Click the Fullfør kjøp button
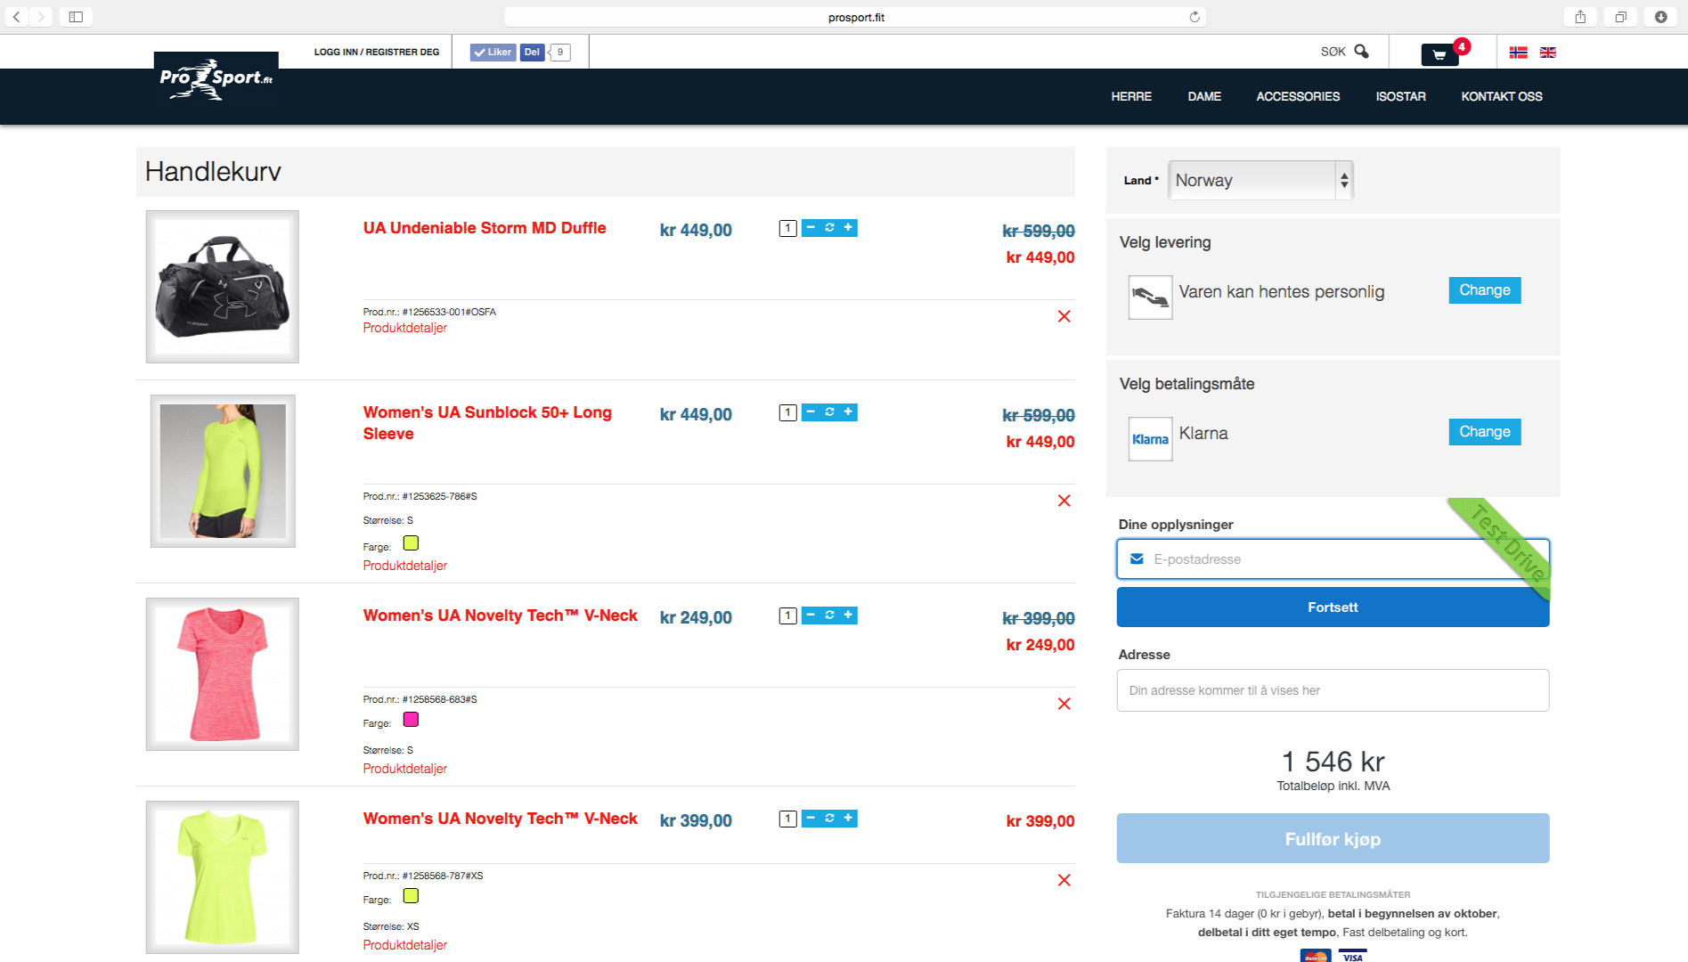Viewport: 1688px width, 962px height. 1333,838
